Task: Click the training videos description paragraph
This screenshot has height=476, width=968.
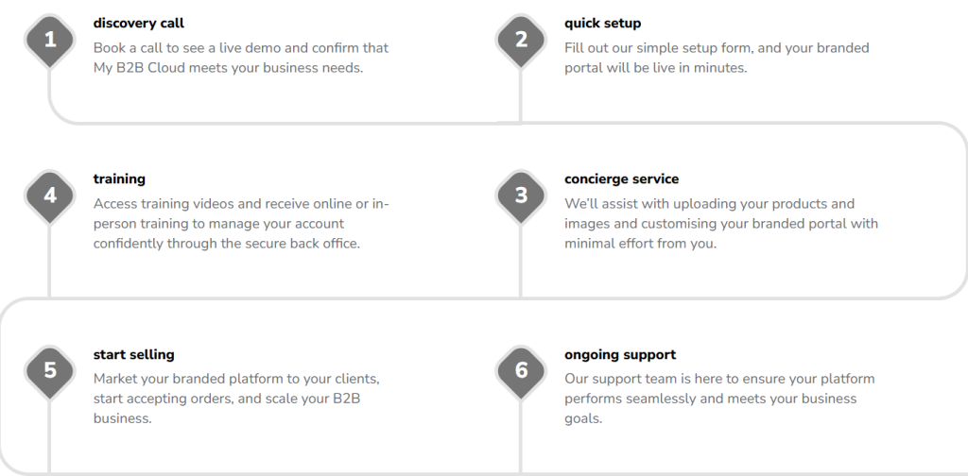Action: [x=240, y=223]
